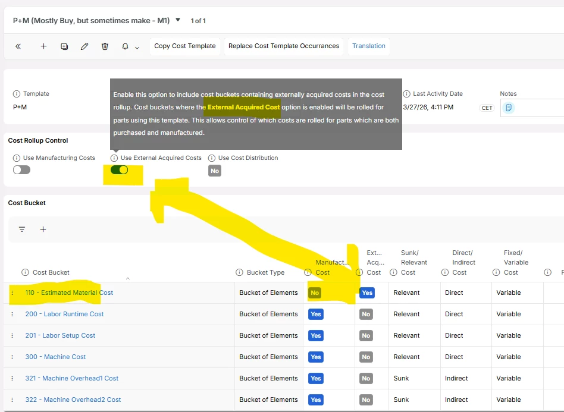The height and width of the screenshot is (412, 564).
Task: Expand the template title dropdown arrow
Action: pyautogui.click(x=178, y=20)
